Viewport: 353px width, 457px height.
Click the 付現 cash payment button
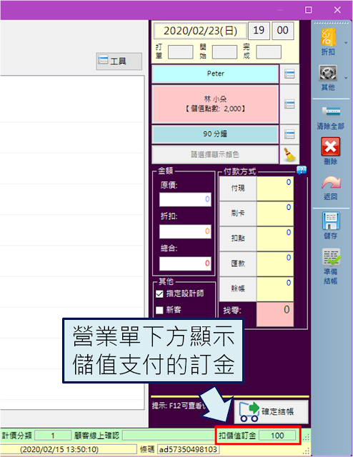click(x=238, y=189)
